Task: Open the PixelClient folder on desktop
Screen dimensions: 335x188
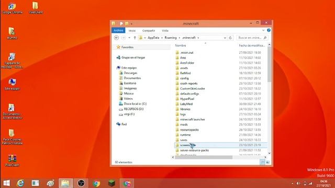Action: pos(36,8)
